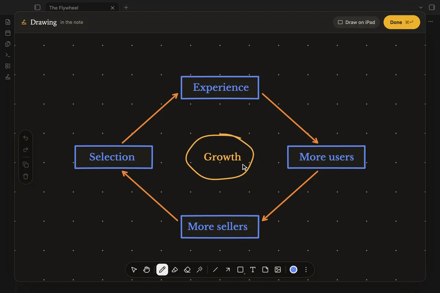The width and height of the screenshot is (440, 293).
Task: Select the magic wand laser tool
Action: pyautogui.click(x=200, y=270)
